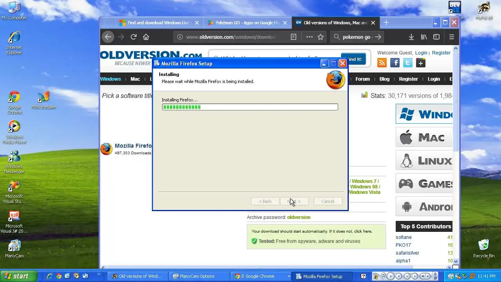Open My Computer desktop icon
This screenshot has height=282, width=501.
(14, 11)
